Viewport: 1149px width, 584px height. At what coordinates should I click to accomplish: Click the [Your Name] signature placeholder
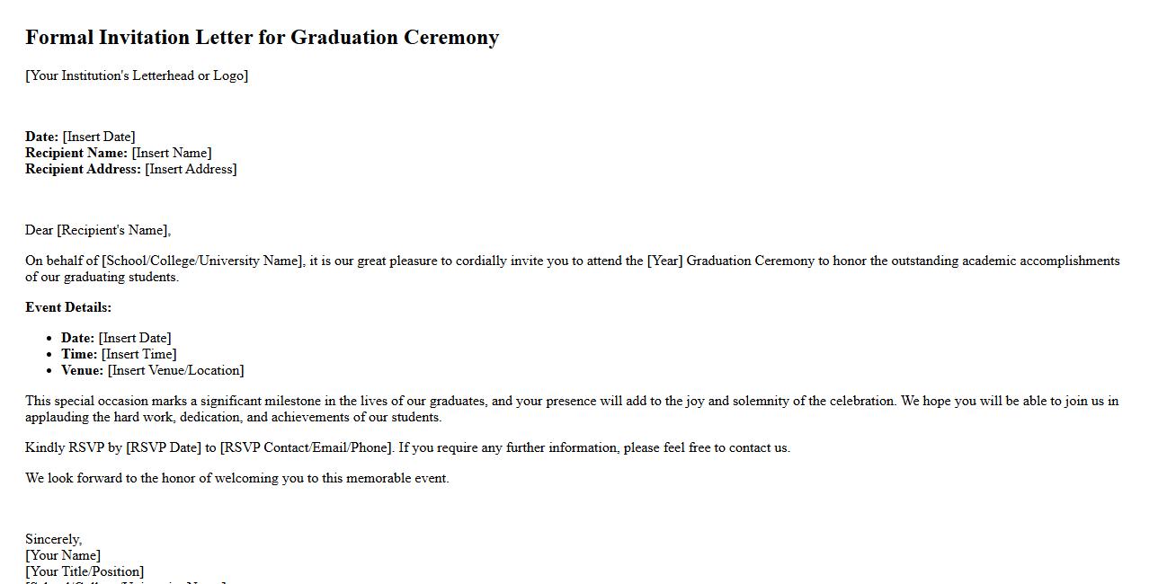tap(63, 555)
